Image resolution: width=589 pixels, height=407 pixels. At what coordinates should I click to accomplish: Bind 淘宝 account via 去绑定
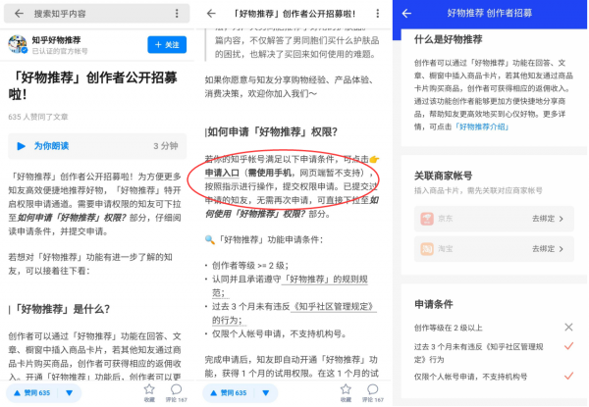pyautogui.click(x=548, y=249)
